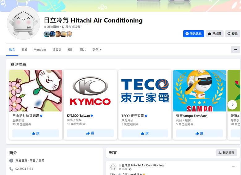Go to the 相片 photos tab

click(71, 50)
